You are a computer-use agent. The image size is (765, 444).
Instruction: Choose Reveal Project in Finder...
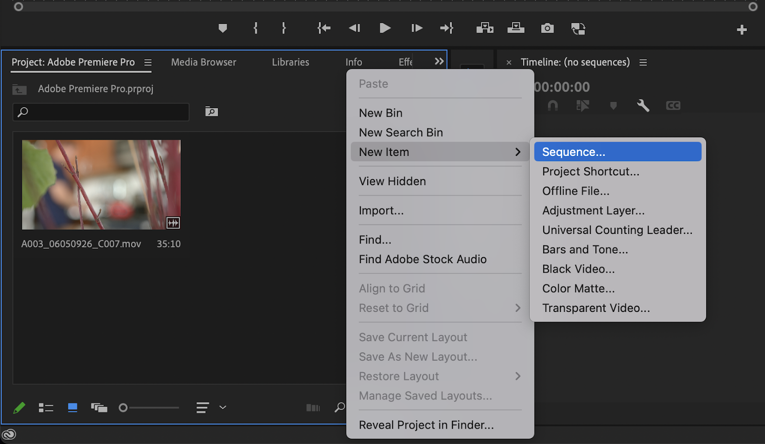[440, 425]
